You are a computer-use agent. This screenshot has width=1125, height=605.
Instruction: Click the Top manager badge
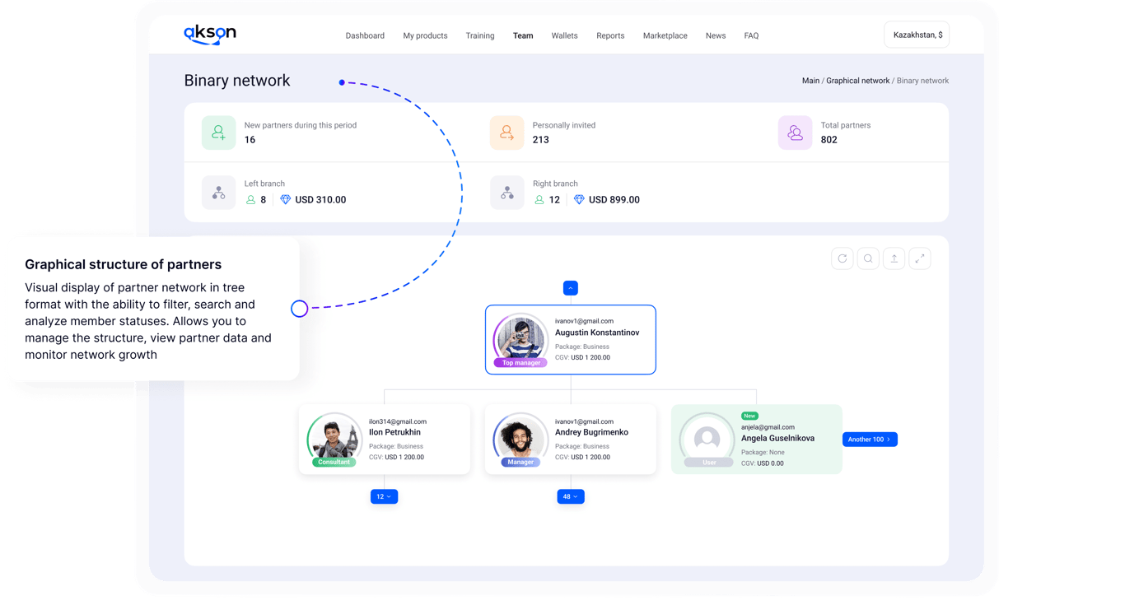point(521,362)
